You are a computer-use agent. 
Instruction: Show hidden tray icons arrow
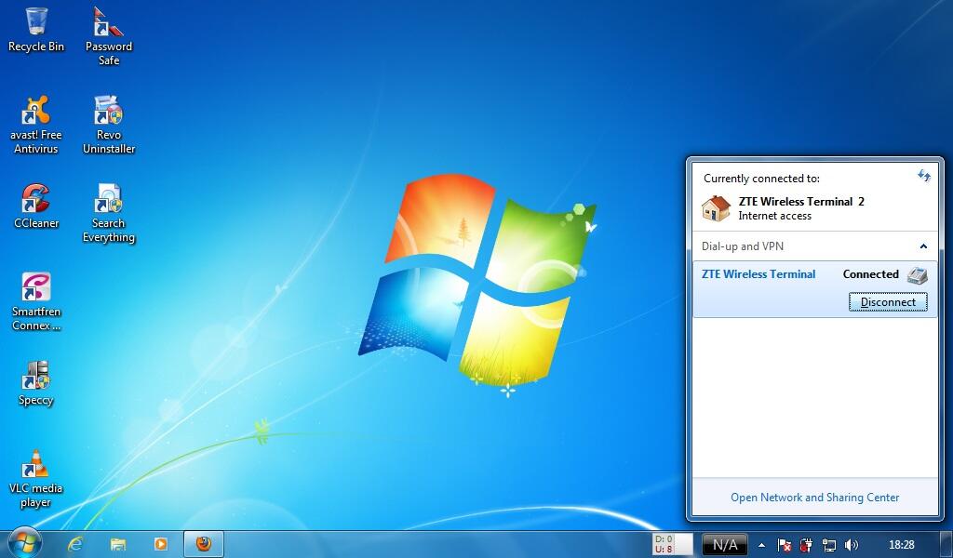(x=761, y=545)
